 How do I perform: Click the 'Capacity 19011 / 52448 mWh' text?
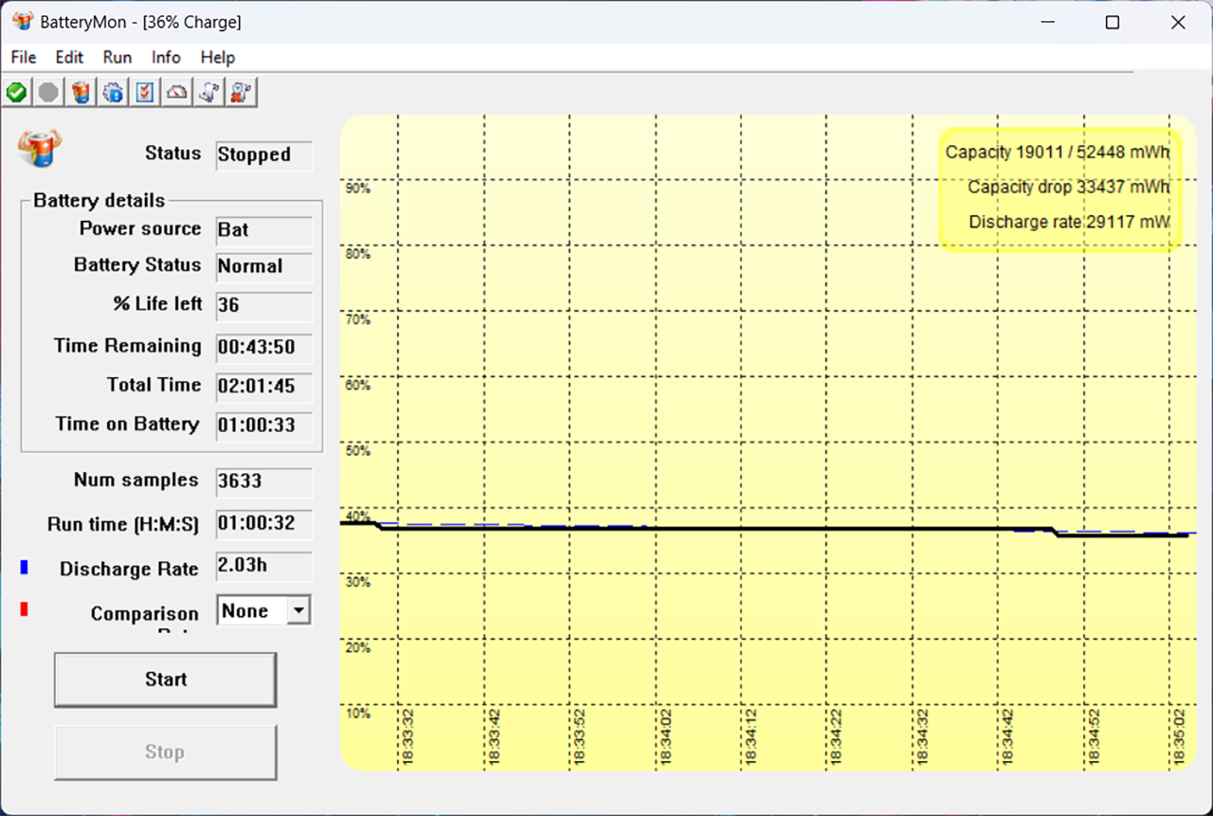[x=1058, y=152]
